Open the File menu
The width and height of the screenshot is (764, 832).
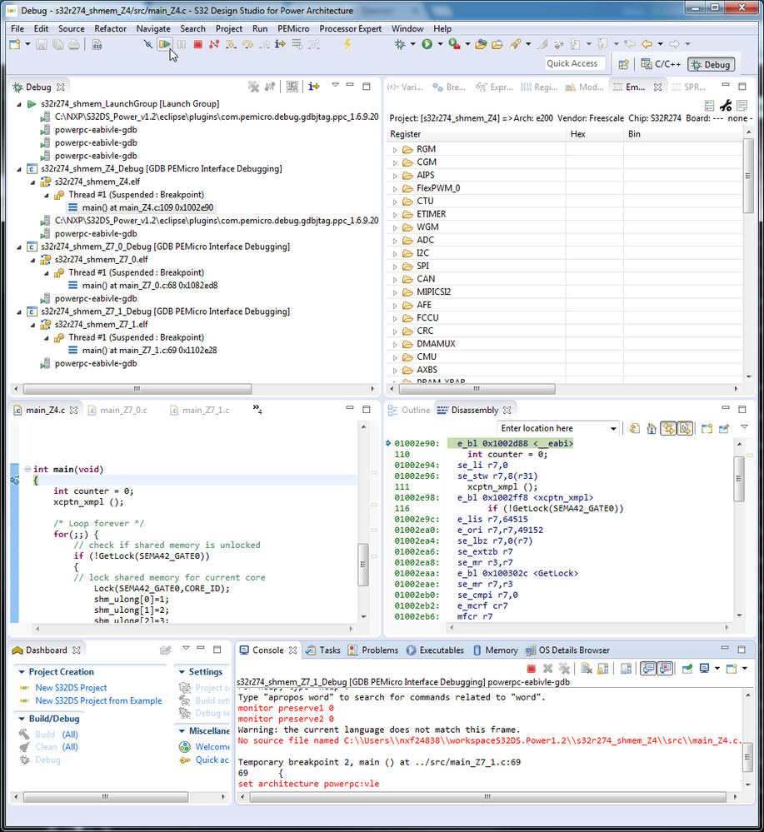(17, 28)
